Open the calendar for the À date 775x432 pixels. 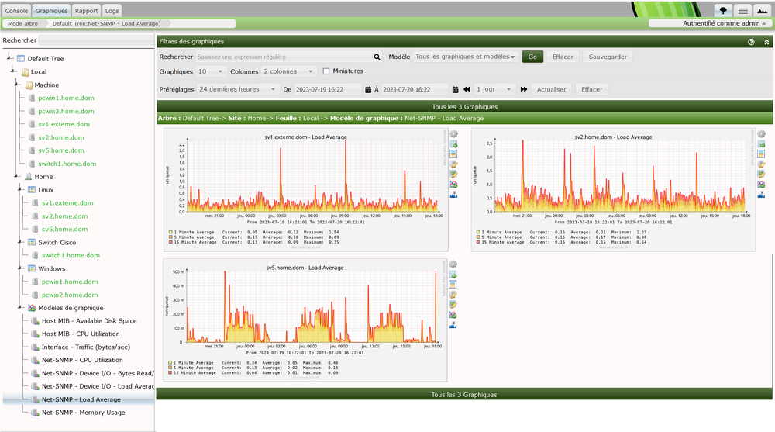(455, 89)
